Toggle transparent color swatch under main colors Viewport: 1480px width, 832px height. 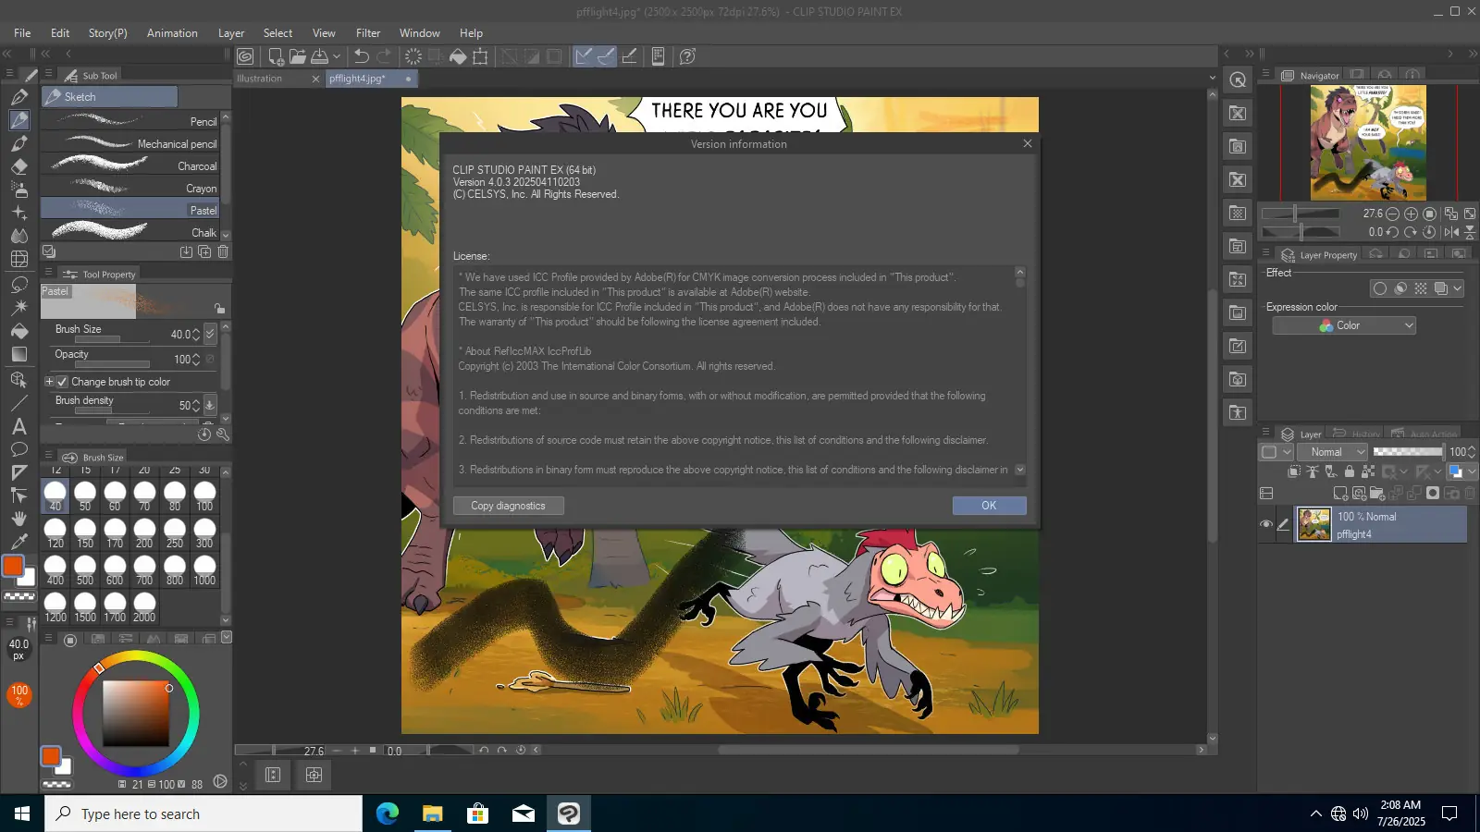[19, 597]
